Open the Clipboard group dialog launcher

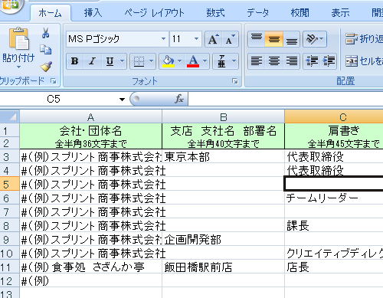[x=54, y=81]
